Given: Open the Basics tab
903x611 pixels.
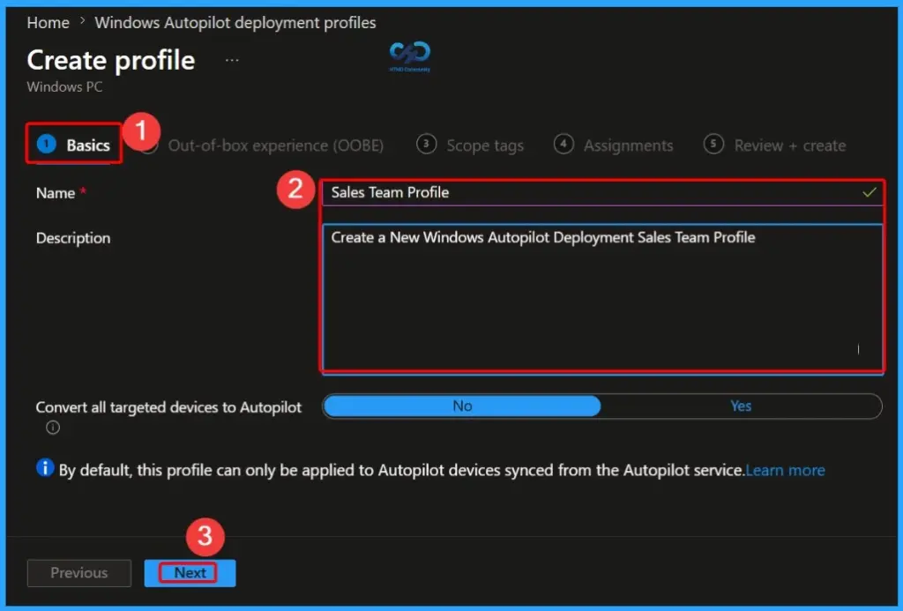Looking at the screenshot, I should [x=73, y=145].
